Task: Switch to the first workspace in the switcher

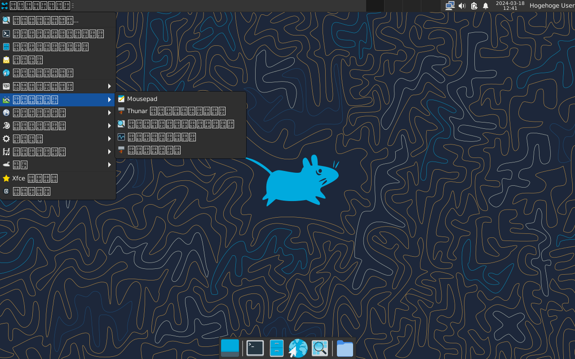Action: pos(375,6)
